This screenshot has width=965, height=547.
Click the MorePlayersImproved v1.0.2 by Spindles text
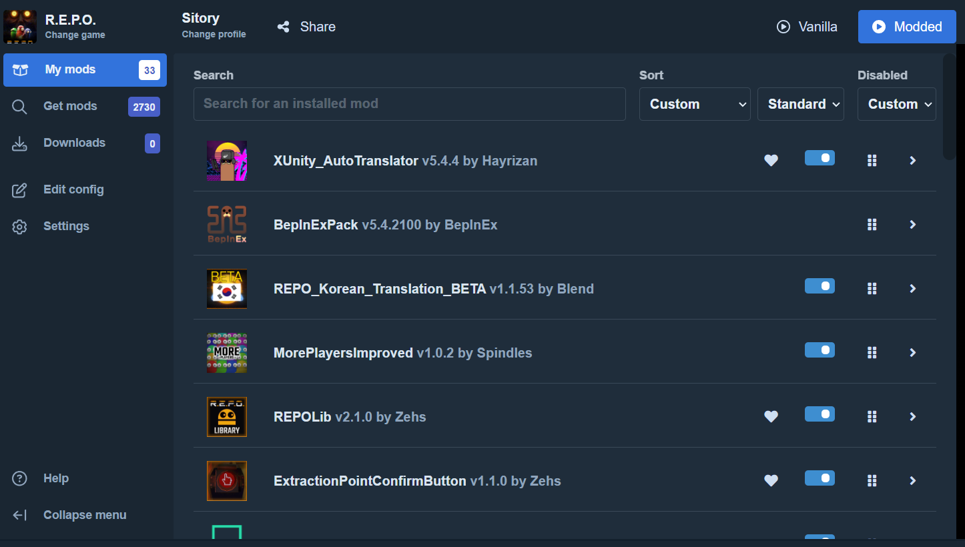pos(403,353)
